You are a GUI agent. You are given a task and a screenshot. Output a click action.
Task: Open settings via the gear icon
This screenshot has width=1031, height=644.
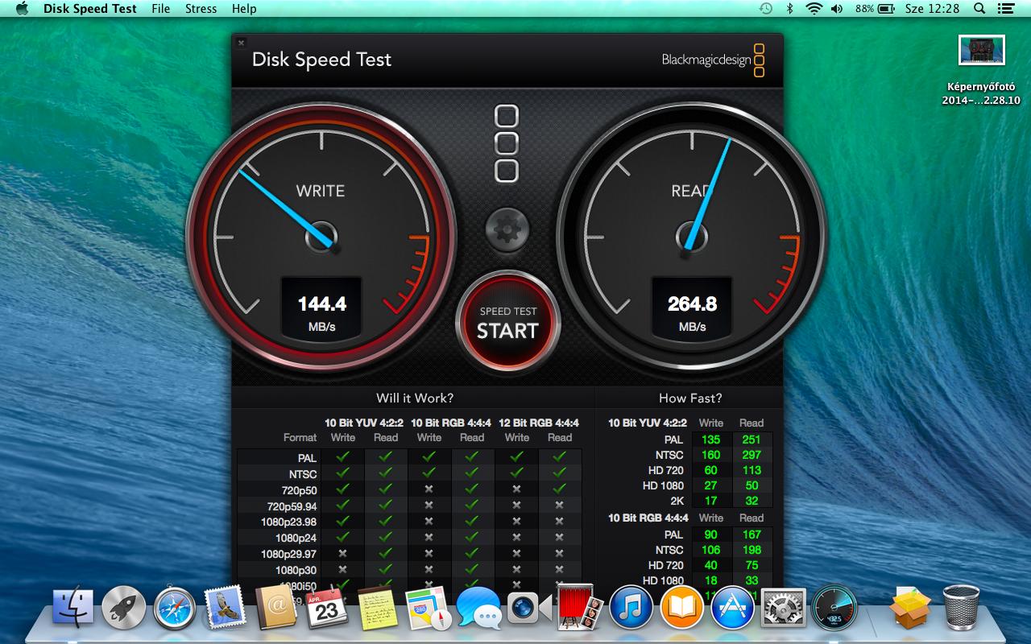click(x=507, y=230)
